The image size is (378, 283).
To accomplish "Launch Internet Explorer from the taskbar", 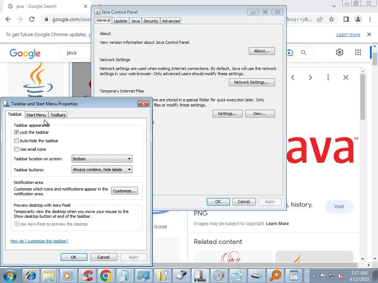I will [31, 276].
